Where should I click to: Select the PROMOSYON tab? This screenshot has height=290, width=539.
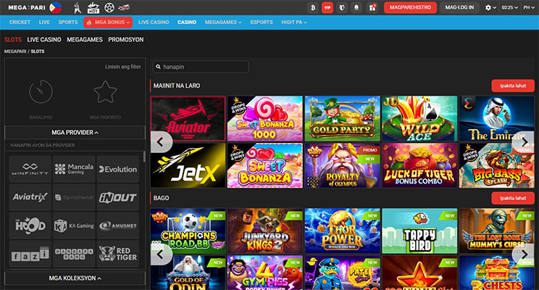[126, 40]
